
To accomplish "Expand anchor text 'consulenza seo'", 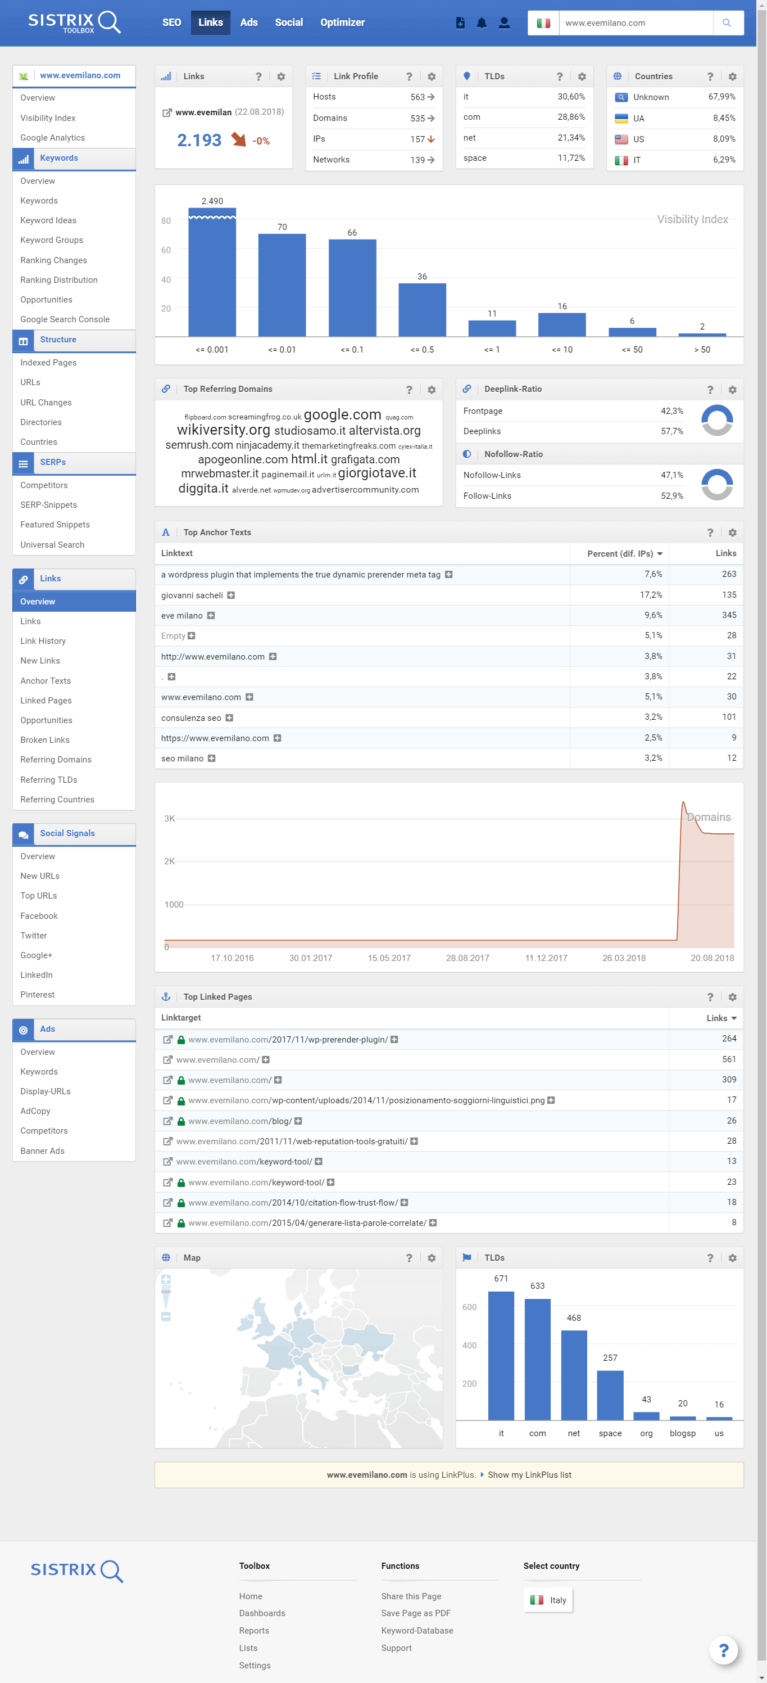I will pyautogui.click(x=229, y=718).
